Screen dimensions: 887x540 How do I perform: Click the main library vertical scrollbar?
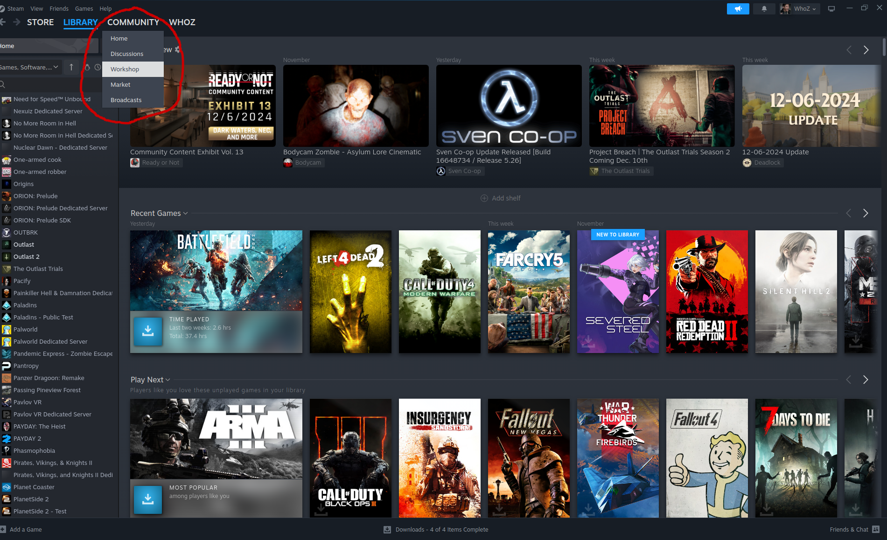[x=884, y=47]
